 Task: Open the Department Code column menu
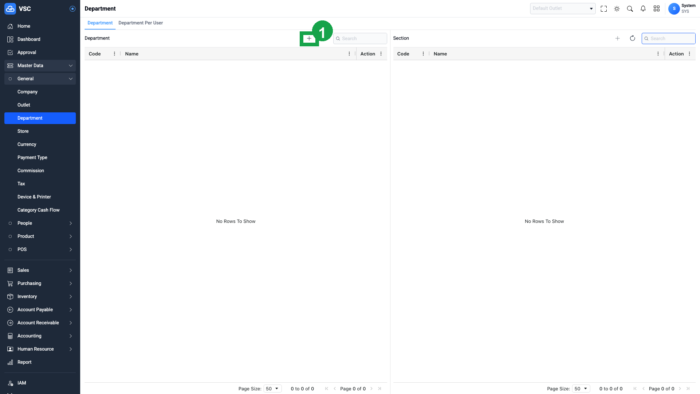point(114,54)
